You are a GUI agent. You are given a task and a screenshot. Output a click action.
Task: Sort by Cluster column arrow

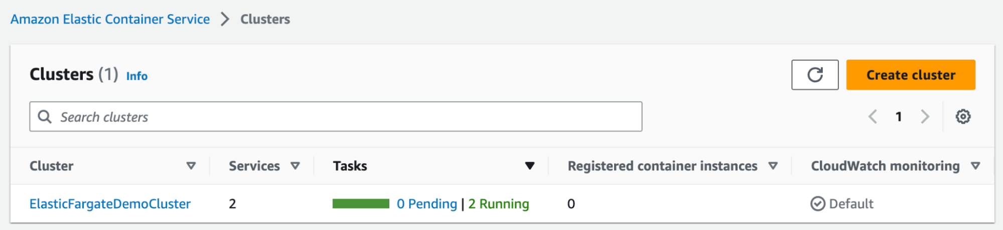(x=191, y=166)
